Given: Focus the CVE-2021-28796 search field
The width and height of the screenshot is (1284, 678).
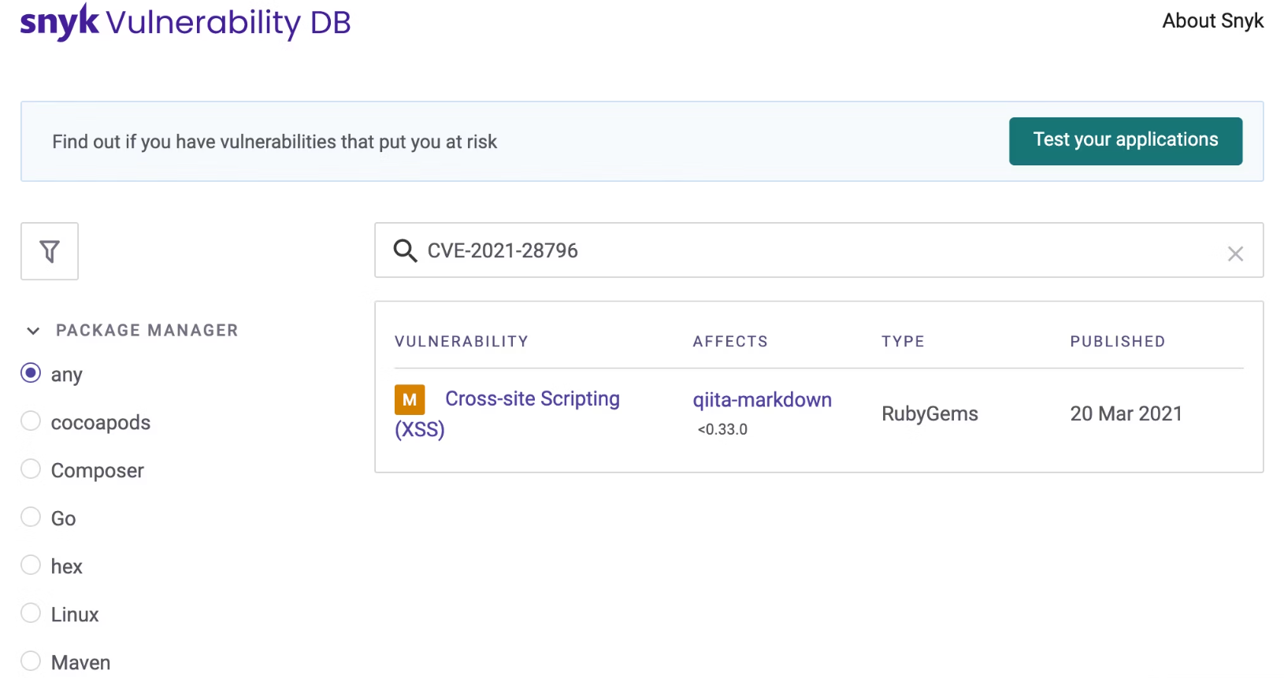Looking at the screenshot, I should click(818, 250).
